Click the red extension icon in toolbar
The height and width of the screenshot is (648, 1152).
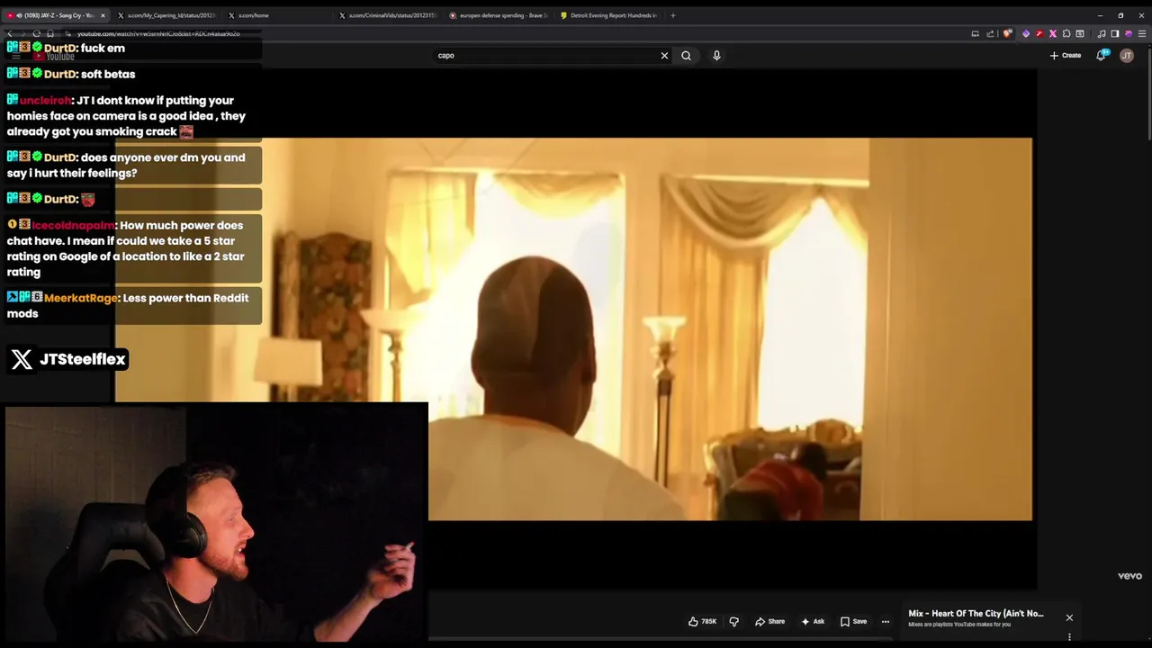[x=1039, y=33]
